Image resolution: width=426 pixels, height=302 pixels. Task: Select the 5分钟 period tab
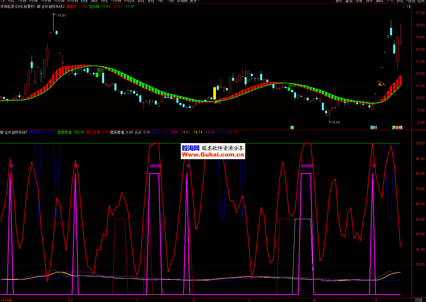pyautogui.click(x=33, y=1)
